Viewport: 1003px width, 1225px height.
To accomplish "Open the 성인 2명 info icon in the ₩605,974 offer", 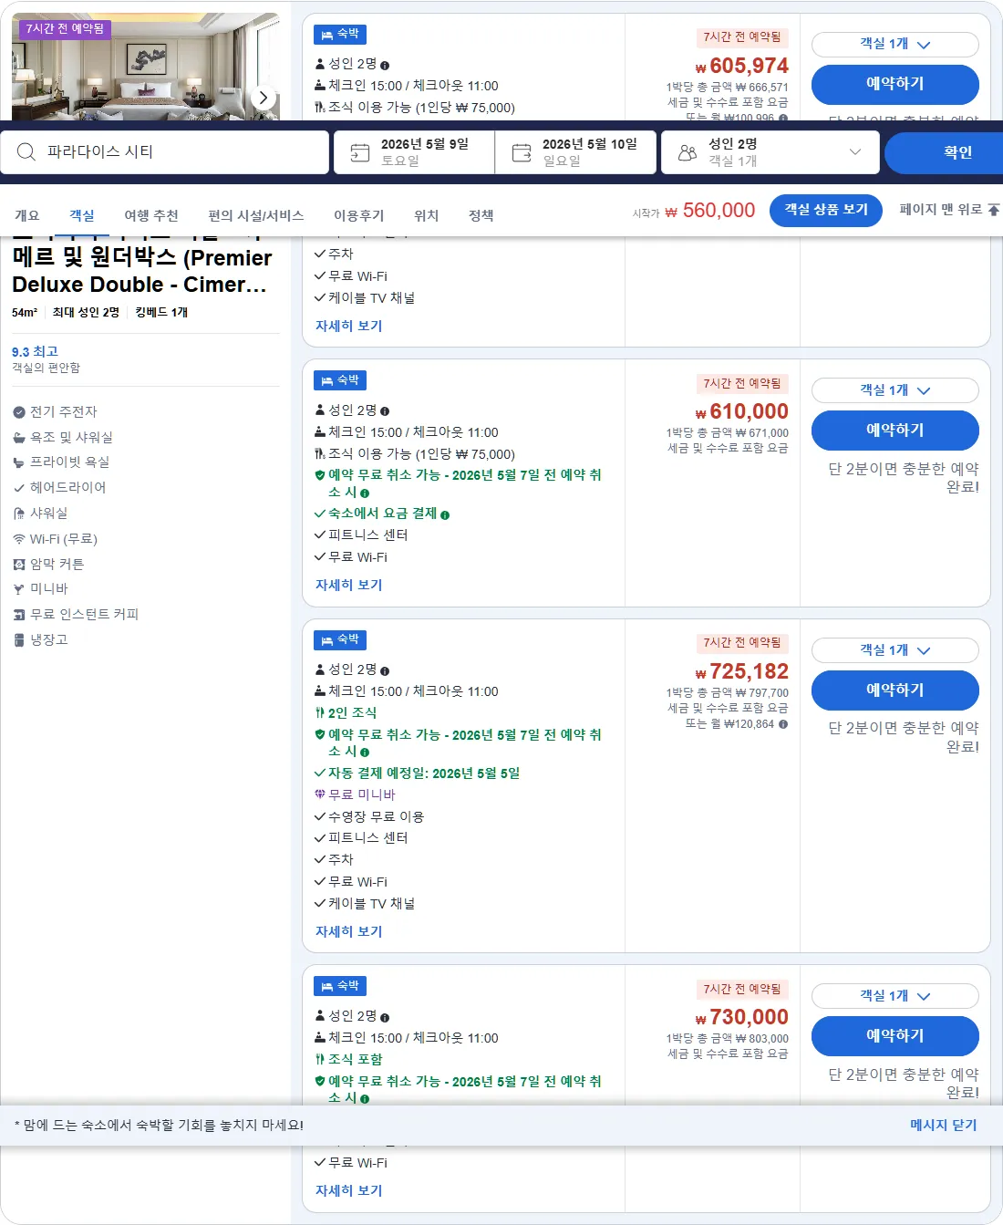I will coord(385,65).
